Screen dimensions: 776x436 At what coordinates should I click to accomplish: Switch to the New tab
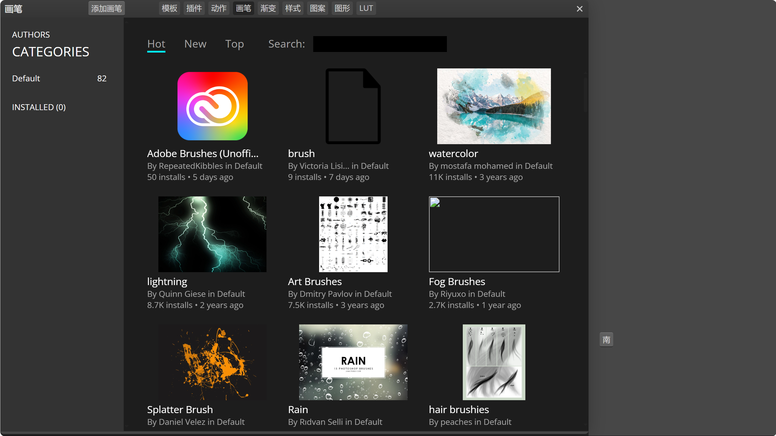195,44
